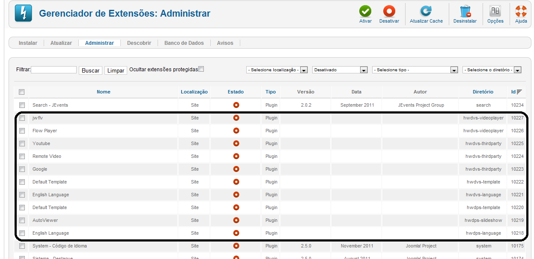Screen dimensions: 534x259
Task: Toggle status icon for Flow Player plugin
Action: 236,131
